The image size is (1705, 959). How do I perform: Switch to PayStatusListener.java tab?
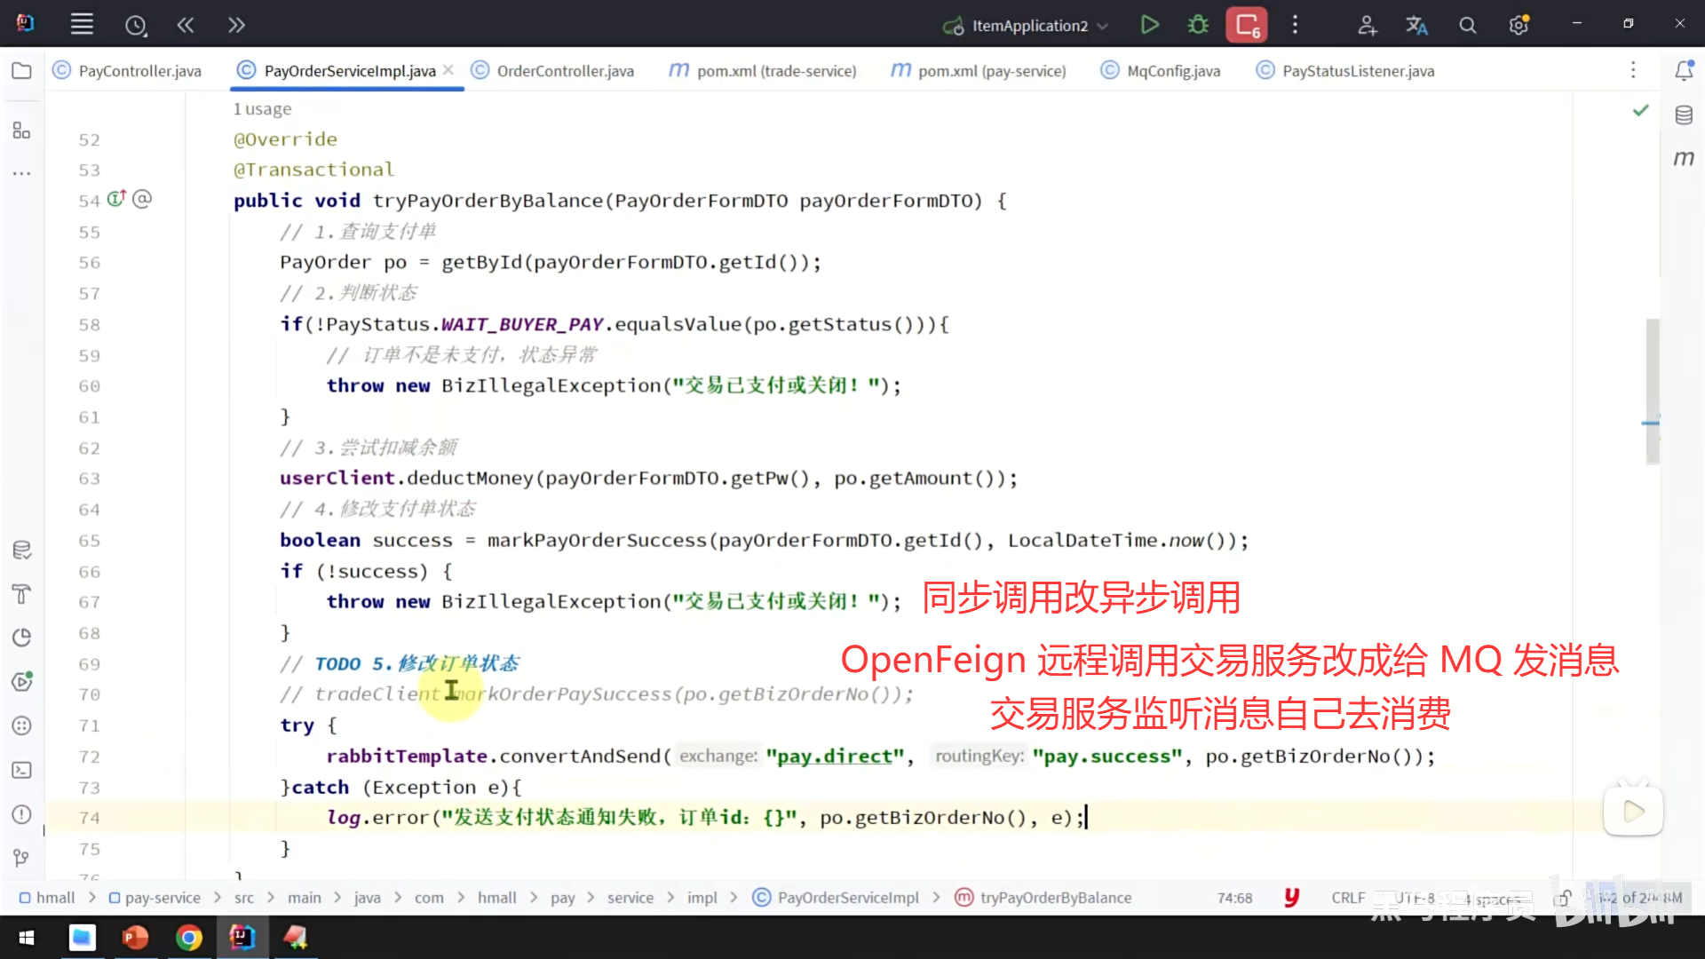point(1357,71)
